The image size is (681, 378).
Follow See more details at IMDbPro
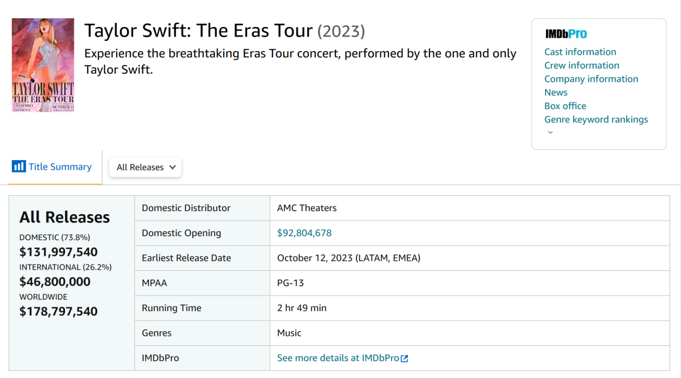pyautogui.click(x=338, y=358)
